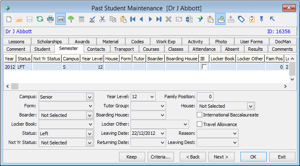Open the Results tab
This screenshot has height=166, width=300.
click(x=255, y=49)
